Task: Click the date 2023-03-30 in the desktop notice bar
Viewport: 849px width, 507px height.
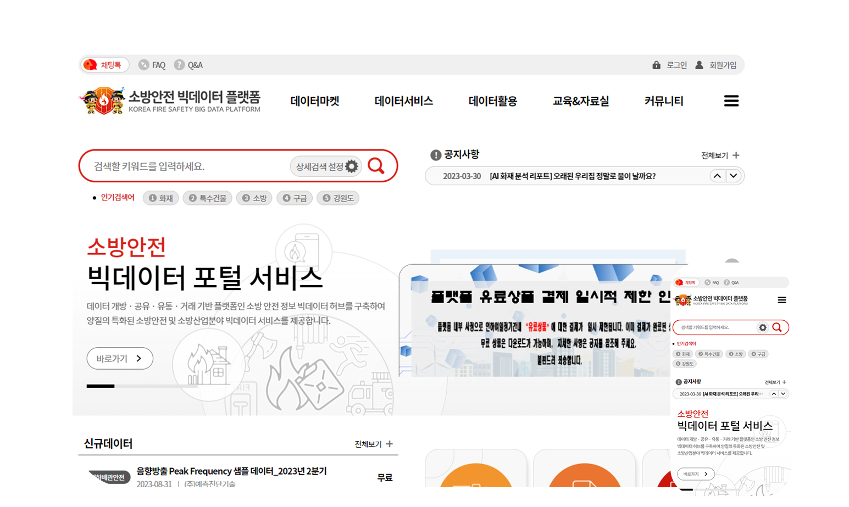Action: click(x=462, y=176)
